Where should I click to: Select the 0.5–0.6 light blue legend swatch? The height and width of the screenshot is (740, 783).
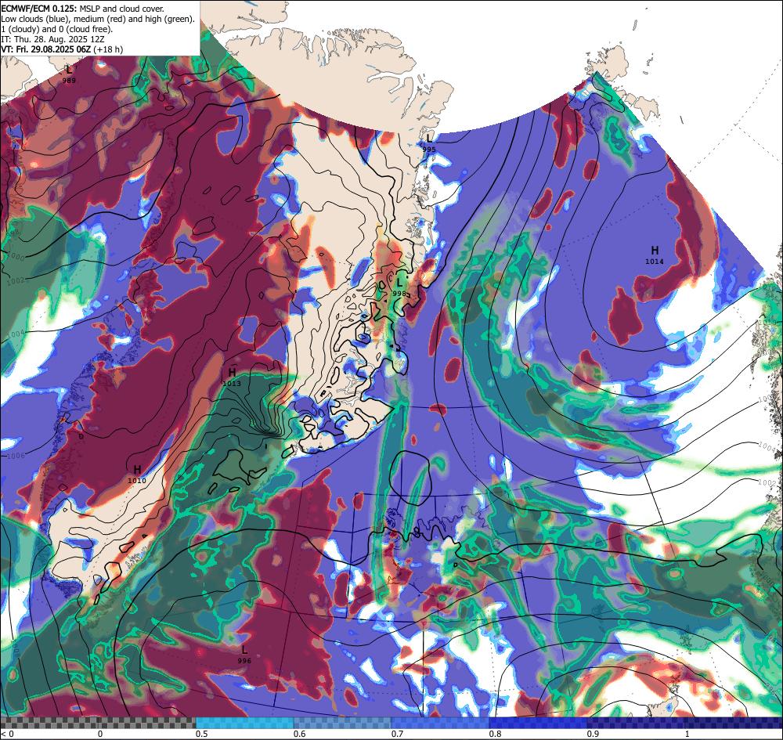244,723
